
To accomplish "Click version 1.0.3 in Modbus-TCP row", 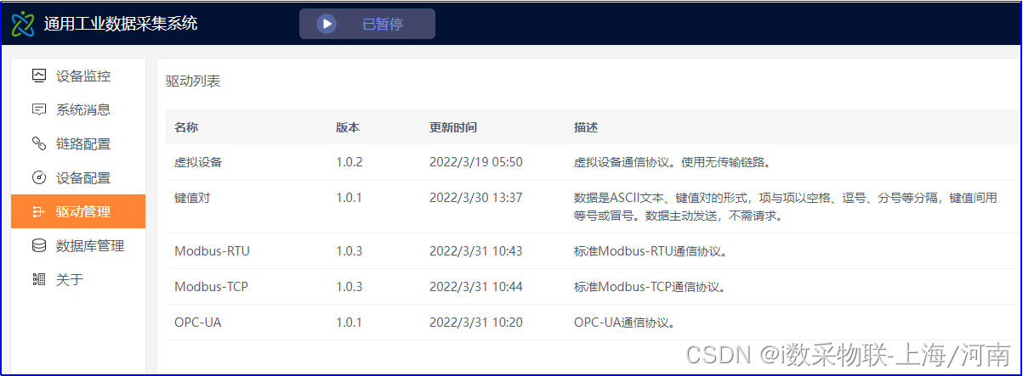I will 350,287.
